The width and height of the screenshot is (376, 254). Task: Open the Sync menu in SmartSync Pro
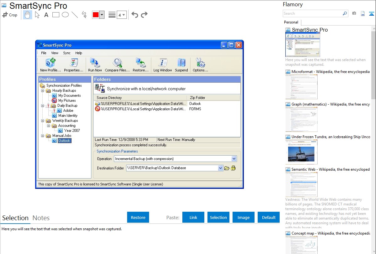[x=67, y=53]
